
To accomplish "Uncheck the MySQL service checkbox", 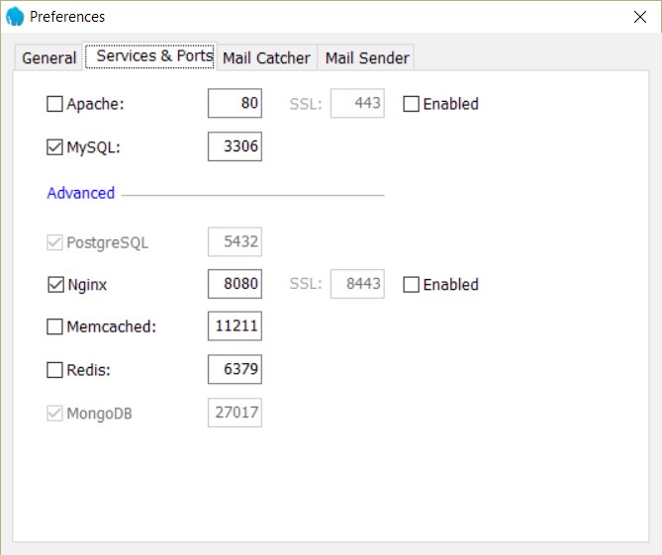I will [x=55, y=148].
